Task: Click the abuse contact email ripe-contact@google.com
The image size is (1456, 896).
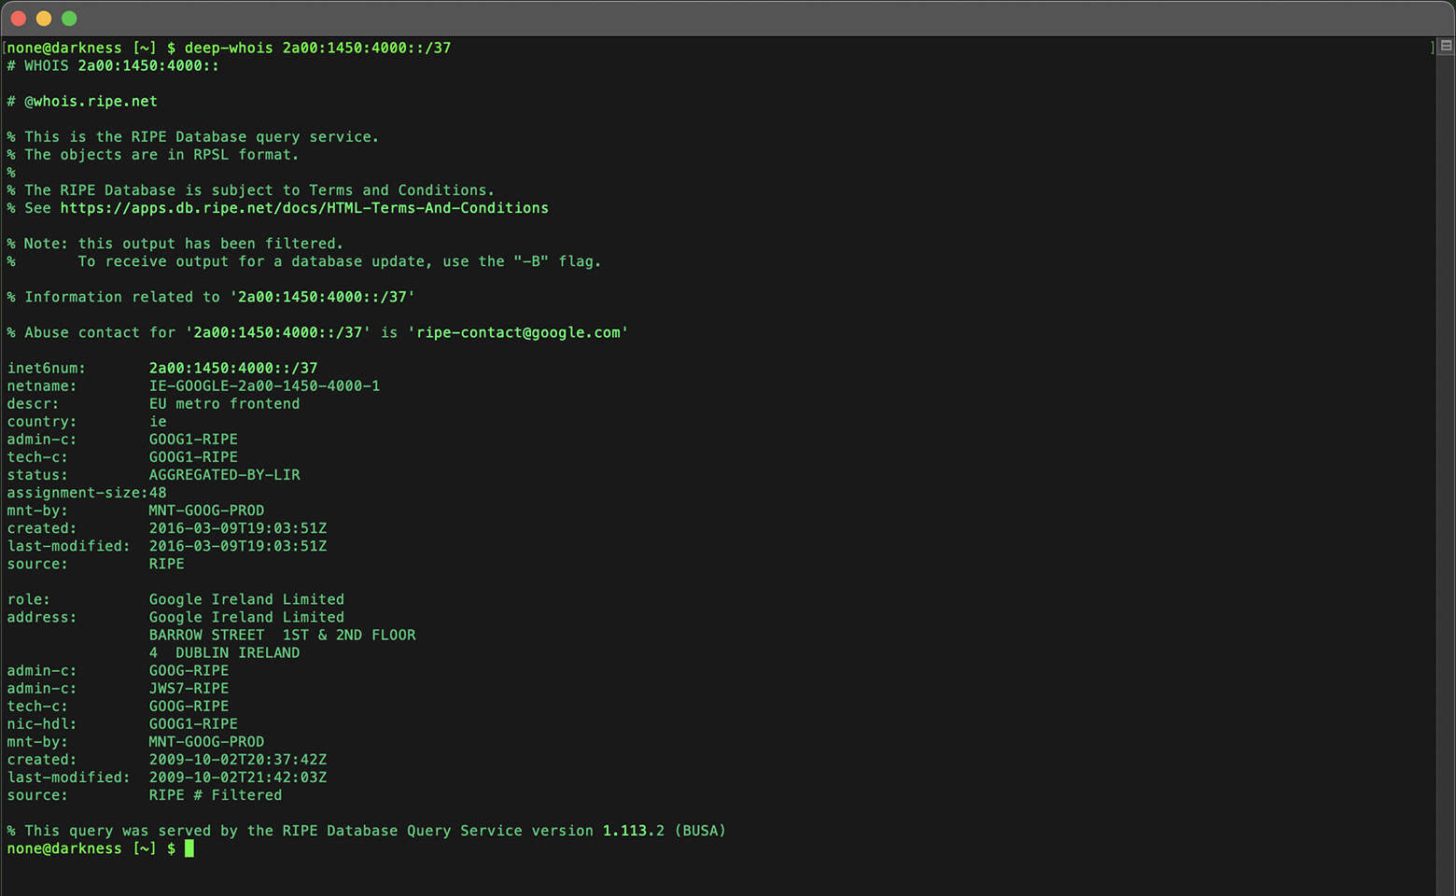Action: coord(516,332)
